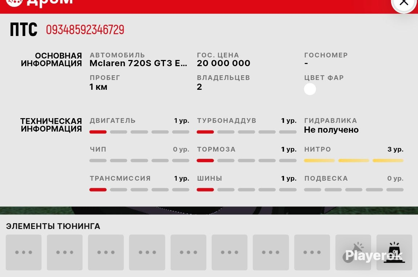
Task: Click the 'Элементы тюнинга' heading
Action: (53, 226)
